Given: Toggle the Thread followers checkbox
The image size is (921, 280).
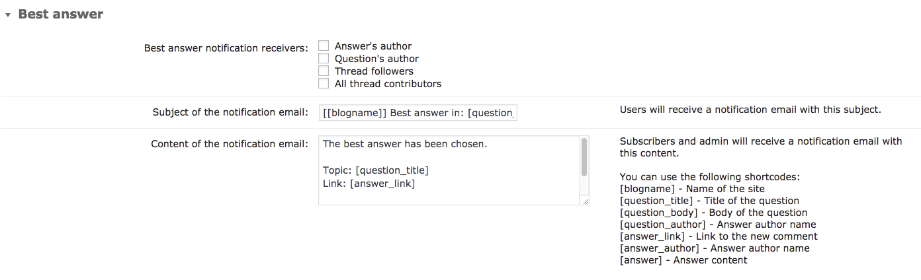Looking at the screenshot, I should pyautogui.click(x=324, y=71).
